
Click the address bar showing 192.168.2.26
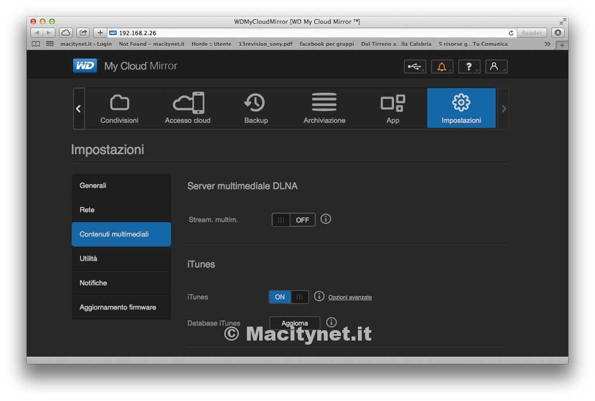point(311,33)
